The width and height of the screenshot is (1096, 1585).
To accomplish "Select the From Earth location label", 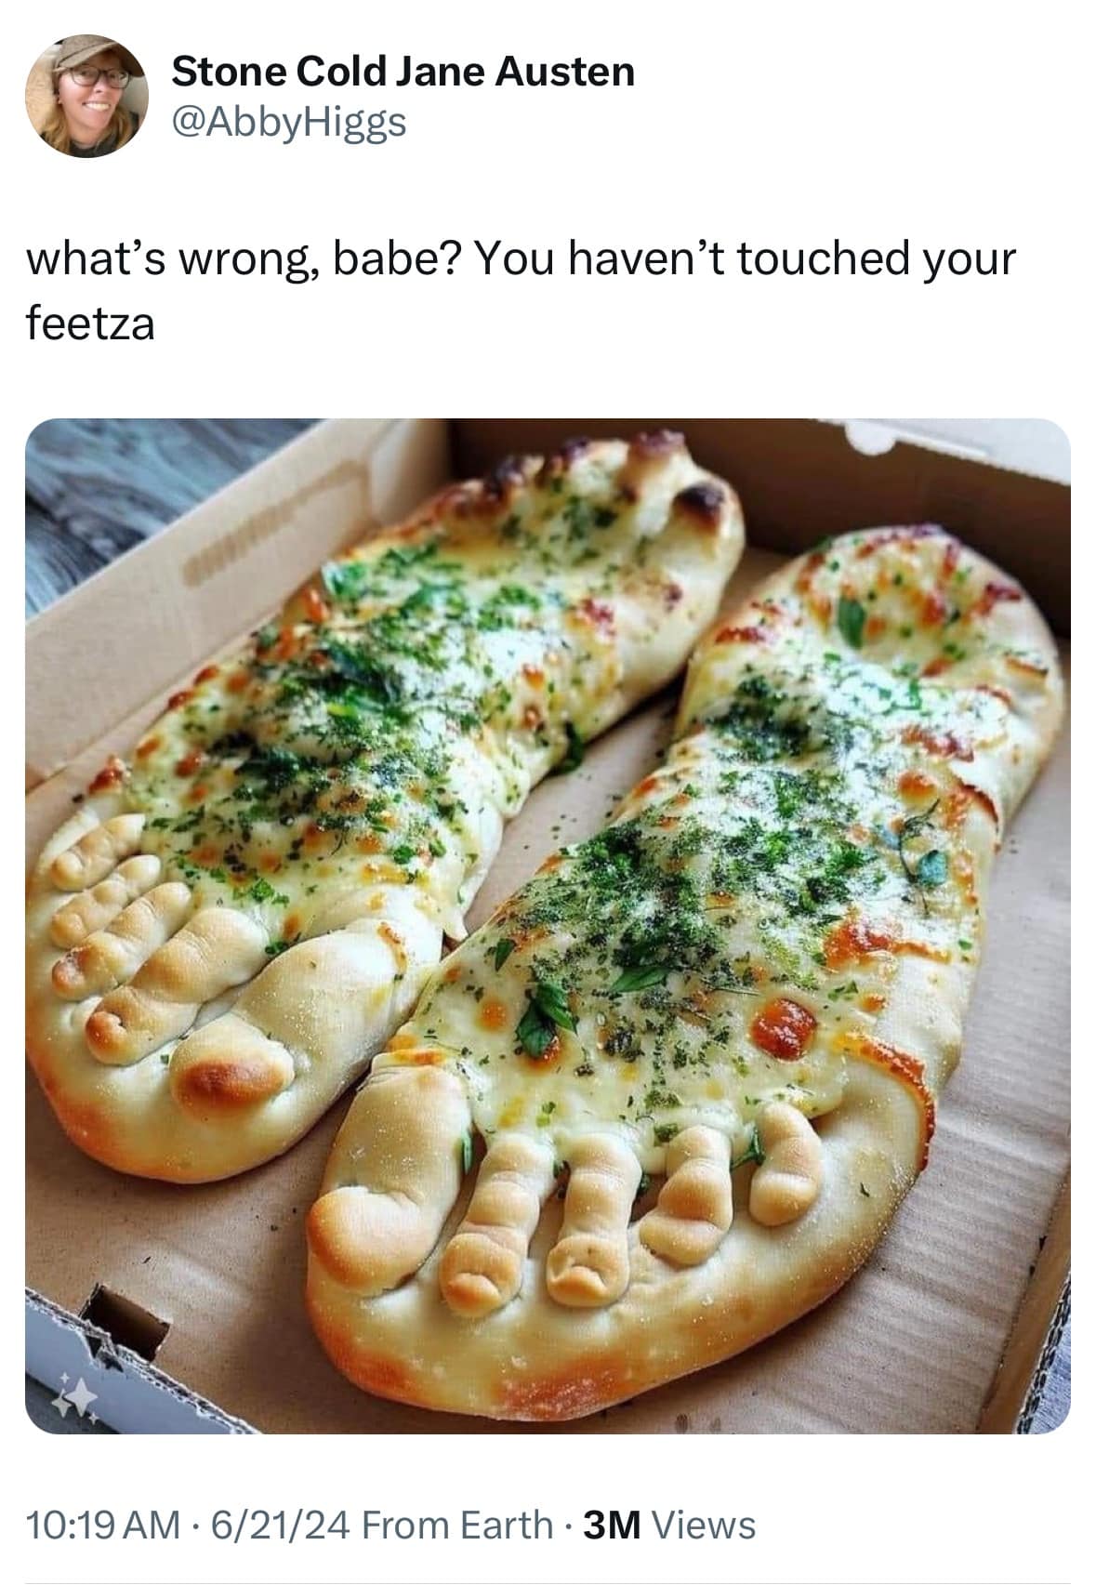I will 456,1525.
